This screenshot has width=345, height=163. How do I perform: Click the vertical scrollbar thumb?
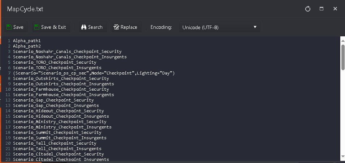[x=343, y=58]
